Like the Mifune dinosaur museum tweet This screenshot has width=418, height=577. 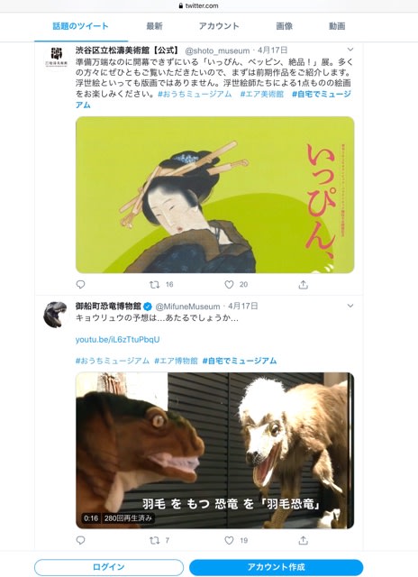click(229, 540)
